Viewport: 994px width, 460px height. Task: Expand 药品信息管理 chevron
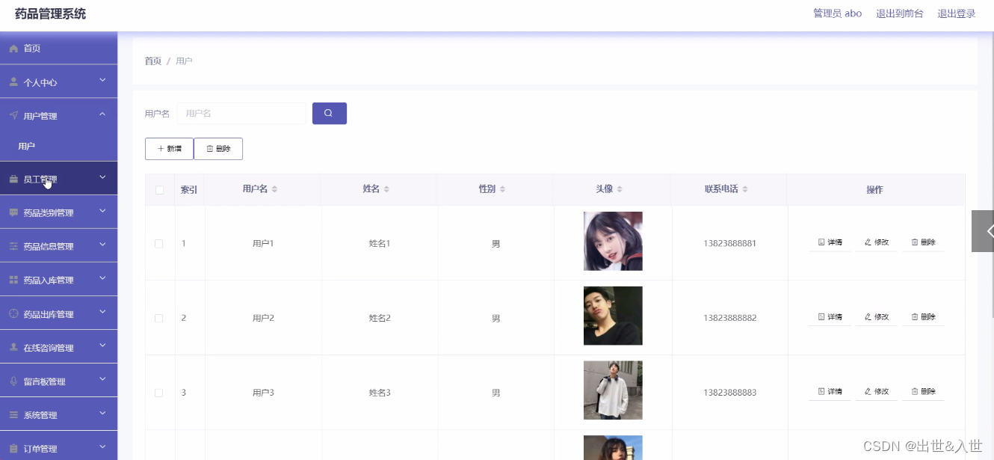[x=102, y=245]
